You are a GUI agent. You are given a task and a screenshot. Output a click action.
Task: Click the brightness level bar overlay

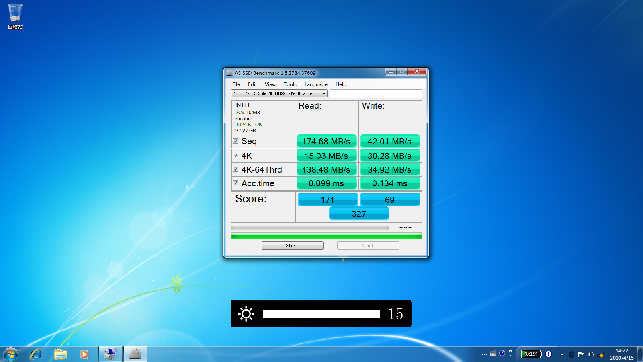[x=321, y=314]
